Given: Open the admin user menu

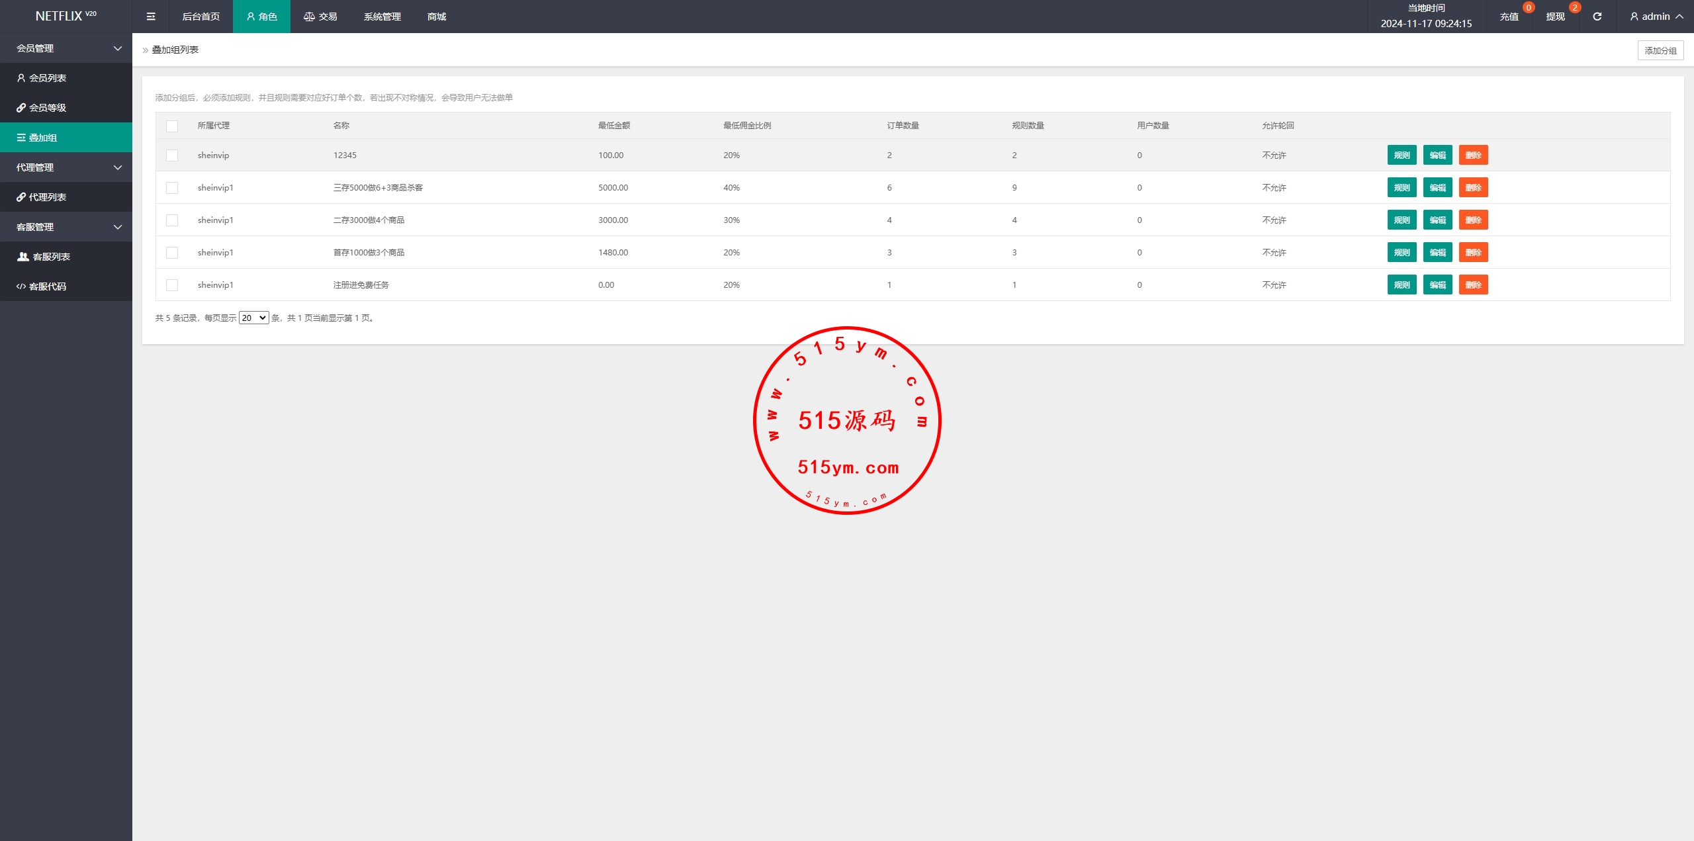Looking at the screenshot, I should (1656, 17).
